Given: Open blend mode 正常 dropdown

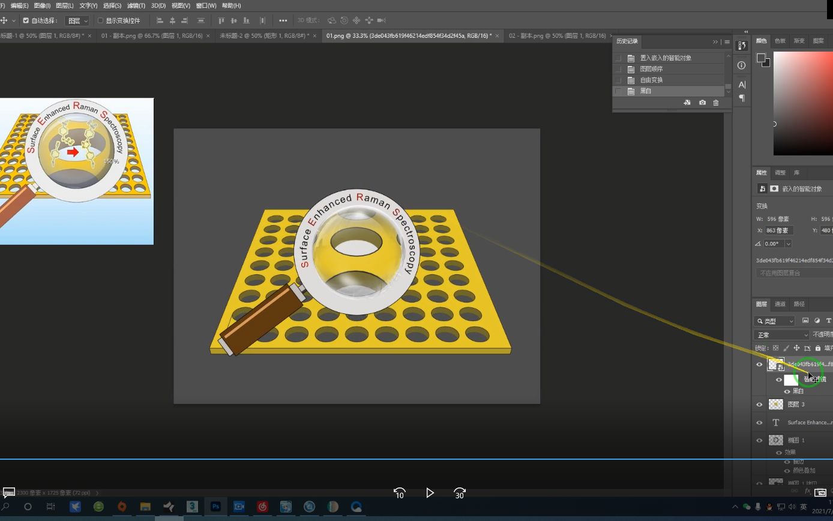Looking at the screenshot, I should pyautogui.click(x=782, y=335).
